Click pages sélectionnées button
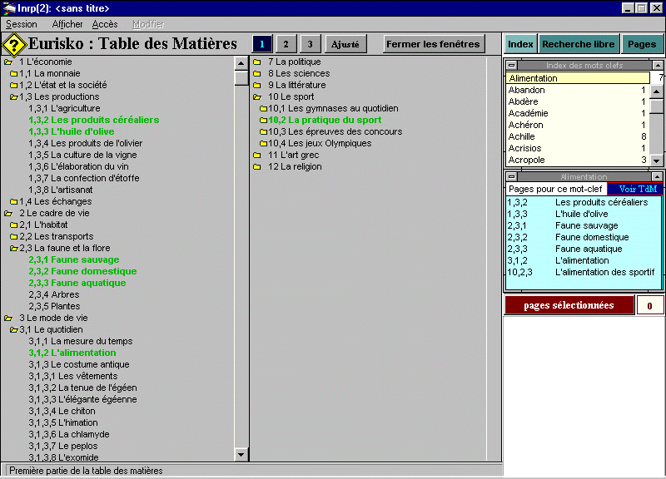 tap(569, 305)
